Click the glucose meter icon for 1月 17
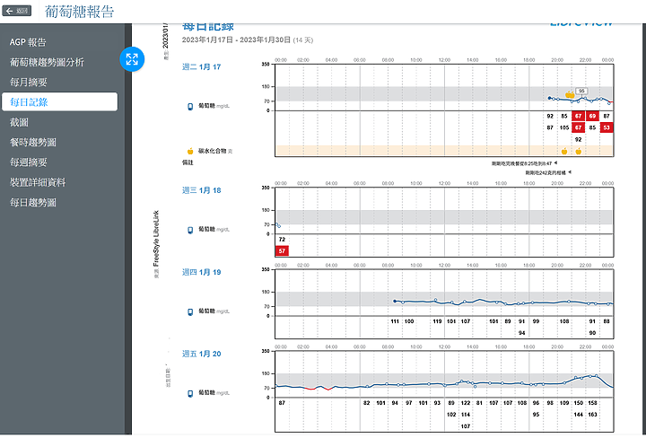646x438 pixels. pyautogui.click(x=190, y=106)
